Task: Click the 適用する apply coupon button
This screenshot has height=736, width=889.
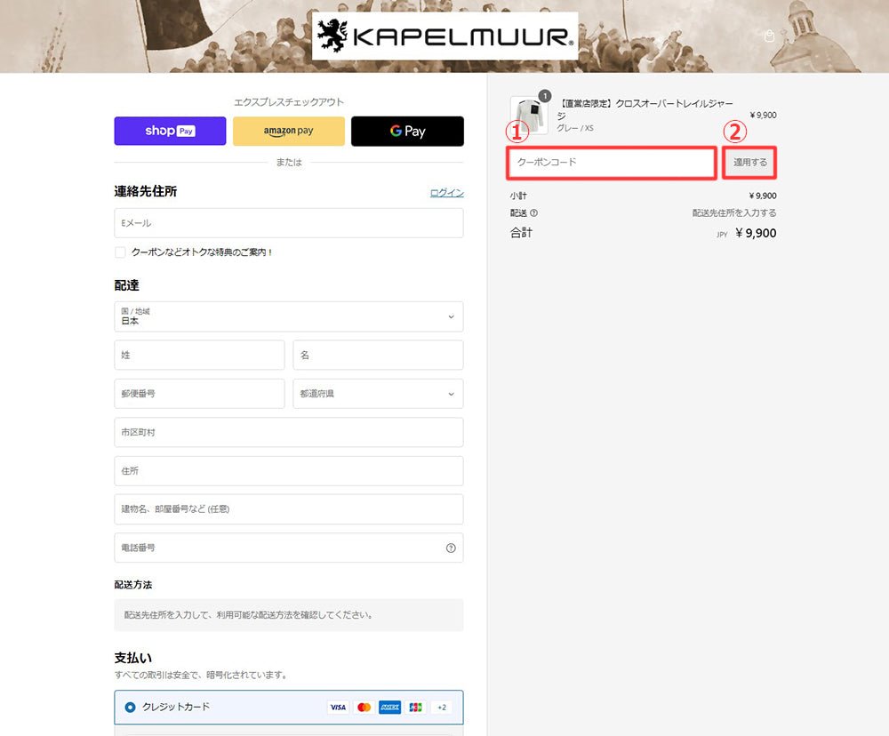Action: pyautogui.click(x=750, y=163)
